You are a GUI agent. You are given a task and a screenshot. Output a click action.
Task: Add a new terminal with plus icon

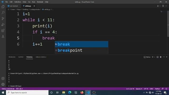tap(153, 57)
